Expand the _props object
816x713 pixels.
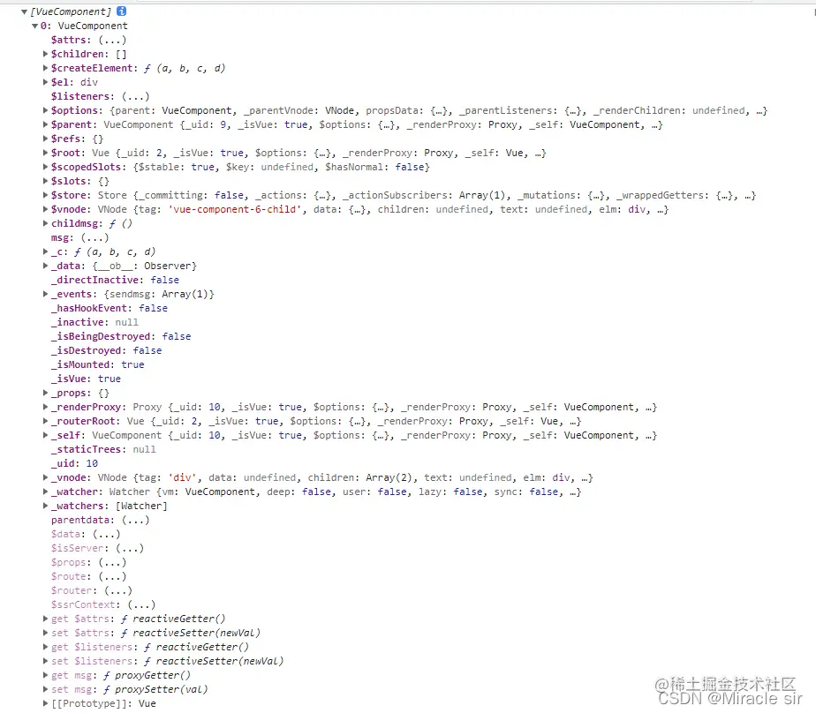click(45, 393)
